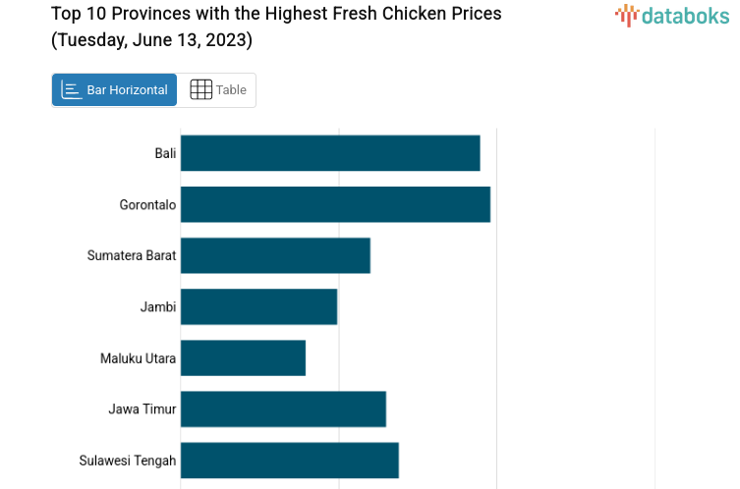
Task: Click the Sulawesi Tengah axis label
Action: coord(128,460)
